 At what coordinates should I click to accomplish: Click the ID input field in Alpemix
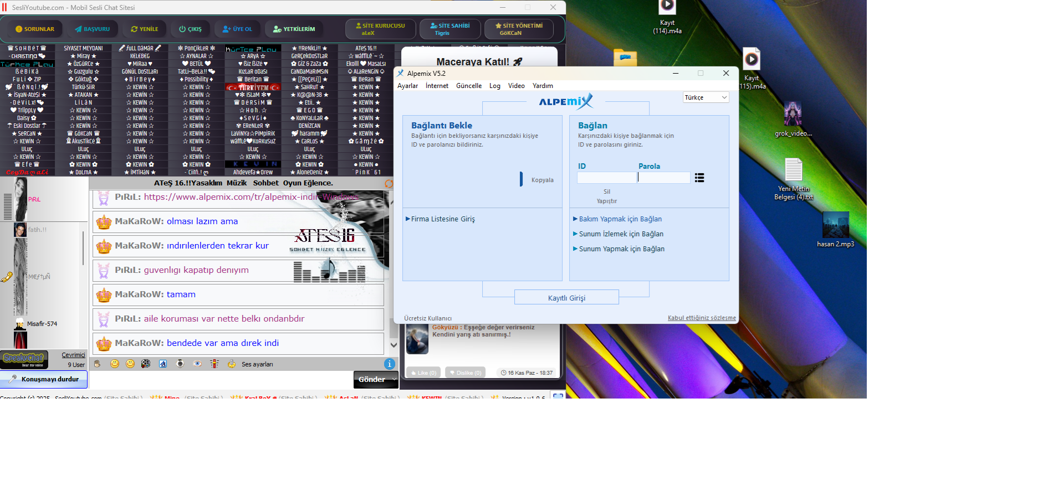607,178
